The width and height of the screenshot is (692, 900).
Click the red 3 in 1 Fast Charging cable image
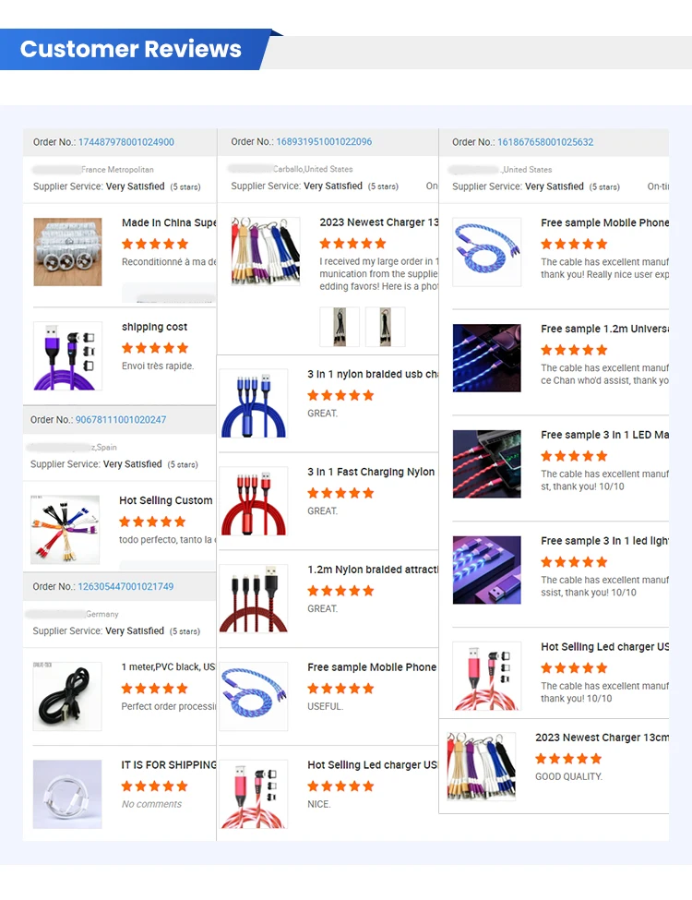(x=254, y=501)
